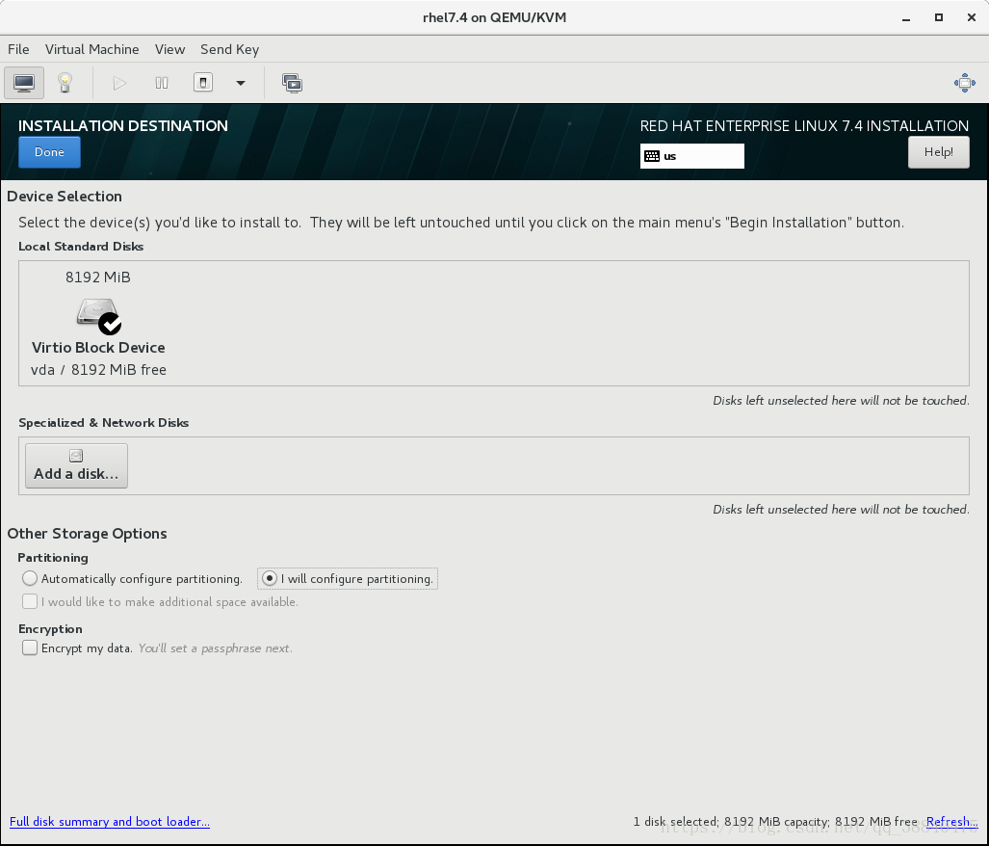Show virtual hardware details lightbulb icon
989x846 pixels.
pos(65,83)
